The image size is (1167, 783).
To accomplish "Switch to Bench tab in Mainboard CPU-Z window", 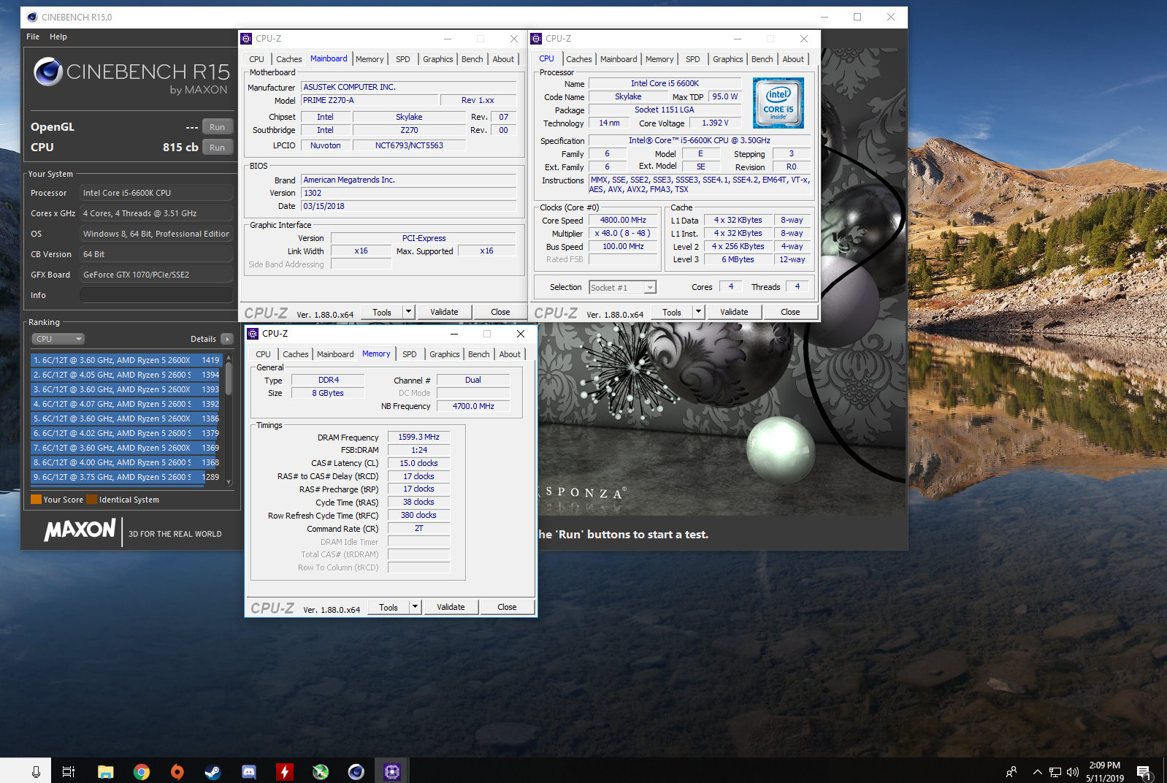I will point(472,59).
